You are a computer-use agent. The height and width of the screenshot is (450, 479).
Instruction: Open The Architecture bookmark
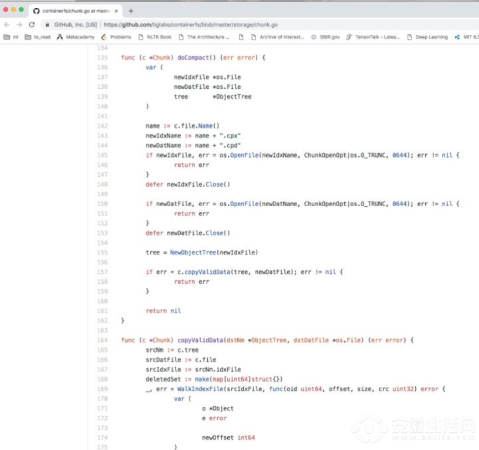[x=204, y=37]
